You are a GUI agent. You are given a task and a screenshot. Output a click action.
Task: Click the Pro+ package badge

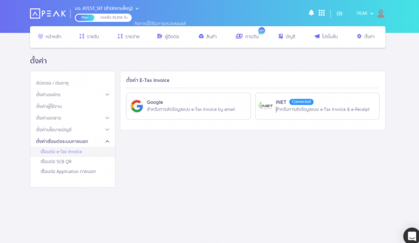pos(85,17)
